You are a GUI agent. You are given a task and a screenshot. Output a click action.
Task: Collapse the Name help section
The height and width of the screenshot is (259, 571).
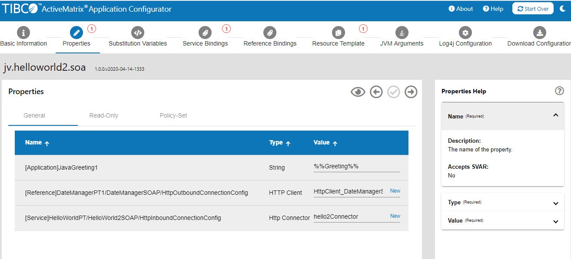click(x=555, y=115)
